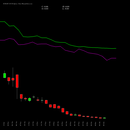Click the SUZLON 65 CE Option chart title
130x130 pixels.
[18, 4]
